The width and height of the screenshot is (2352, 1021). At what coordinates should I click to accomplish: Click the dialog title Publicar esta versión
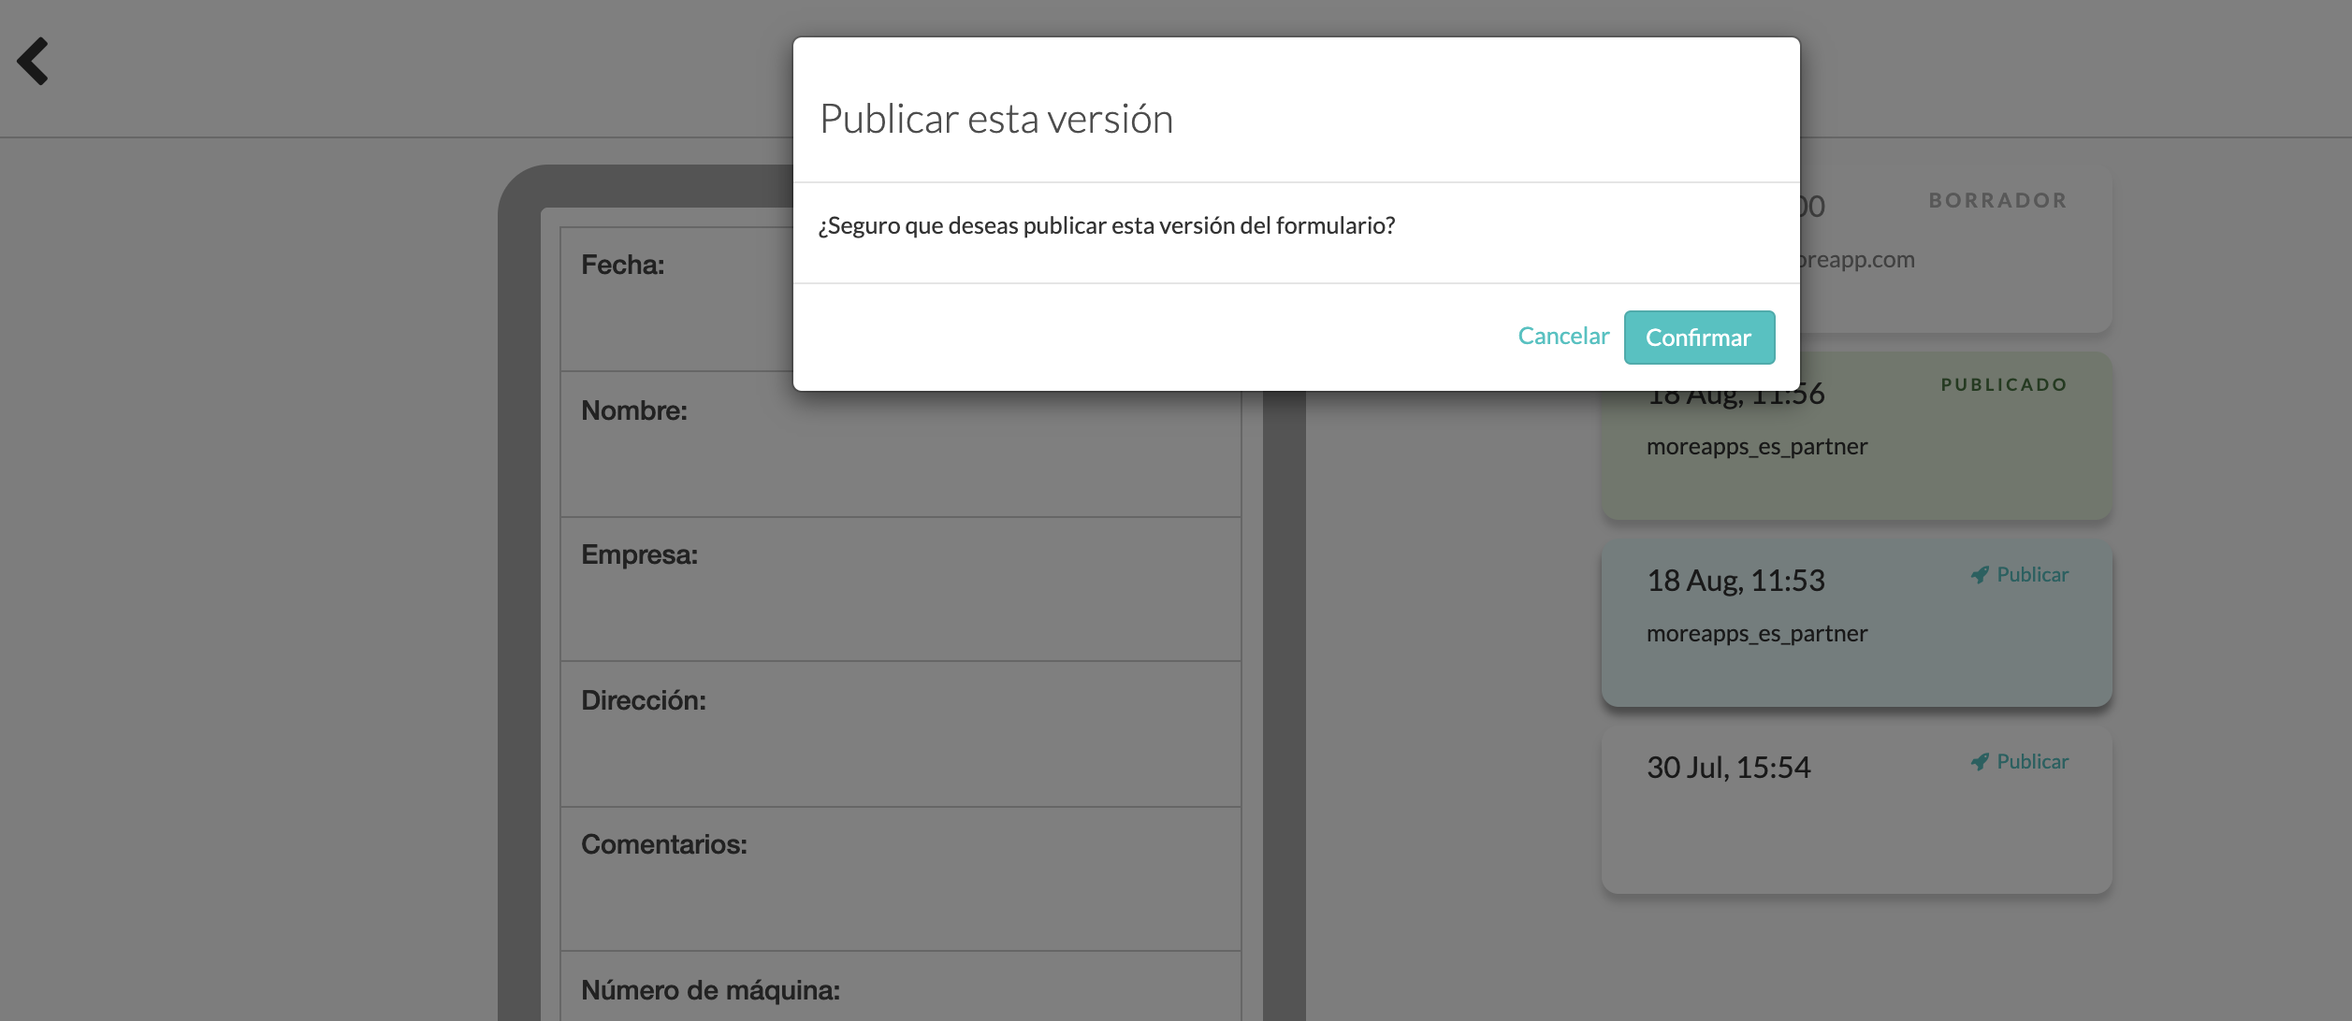[x=996, y=120]
